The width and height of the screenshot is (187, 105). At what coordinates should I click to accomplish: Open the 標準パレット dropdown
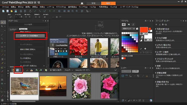tap(128, 29)
